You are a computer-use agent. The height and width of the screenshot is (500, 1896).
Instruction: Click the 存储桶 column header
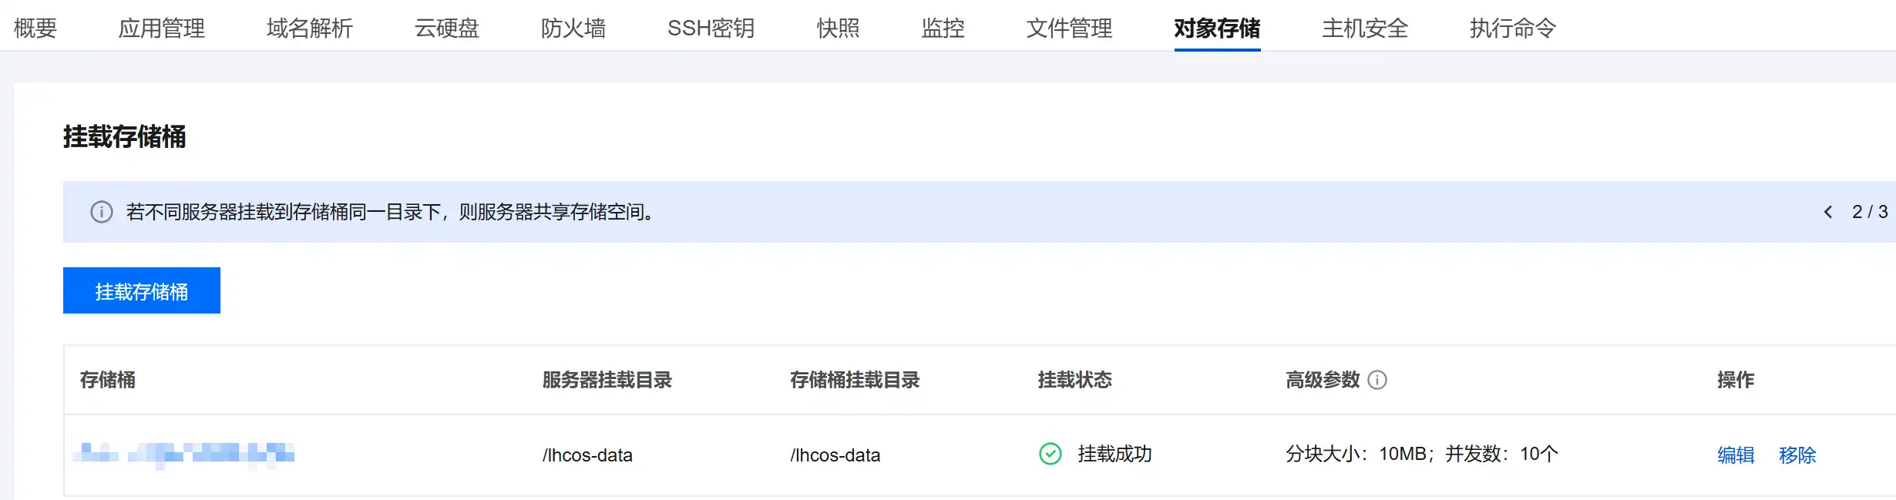(107, 380)
